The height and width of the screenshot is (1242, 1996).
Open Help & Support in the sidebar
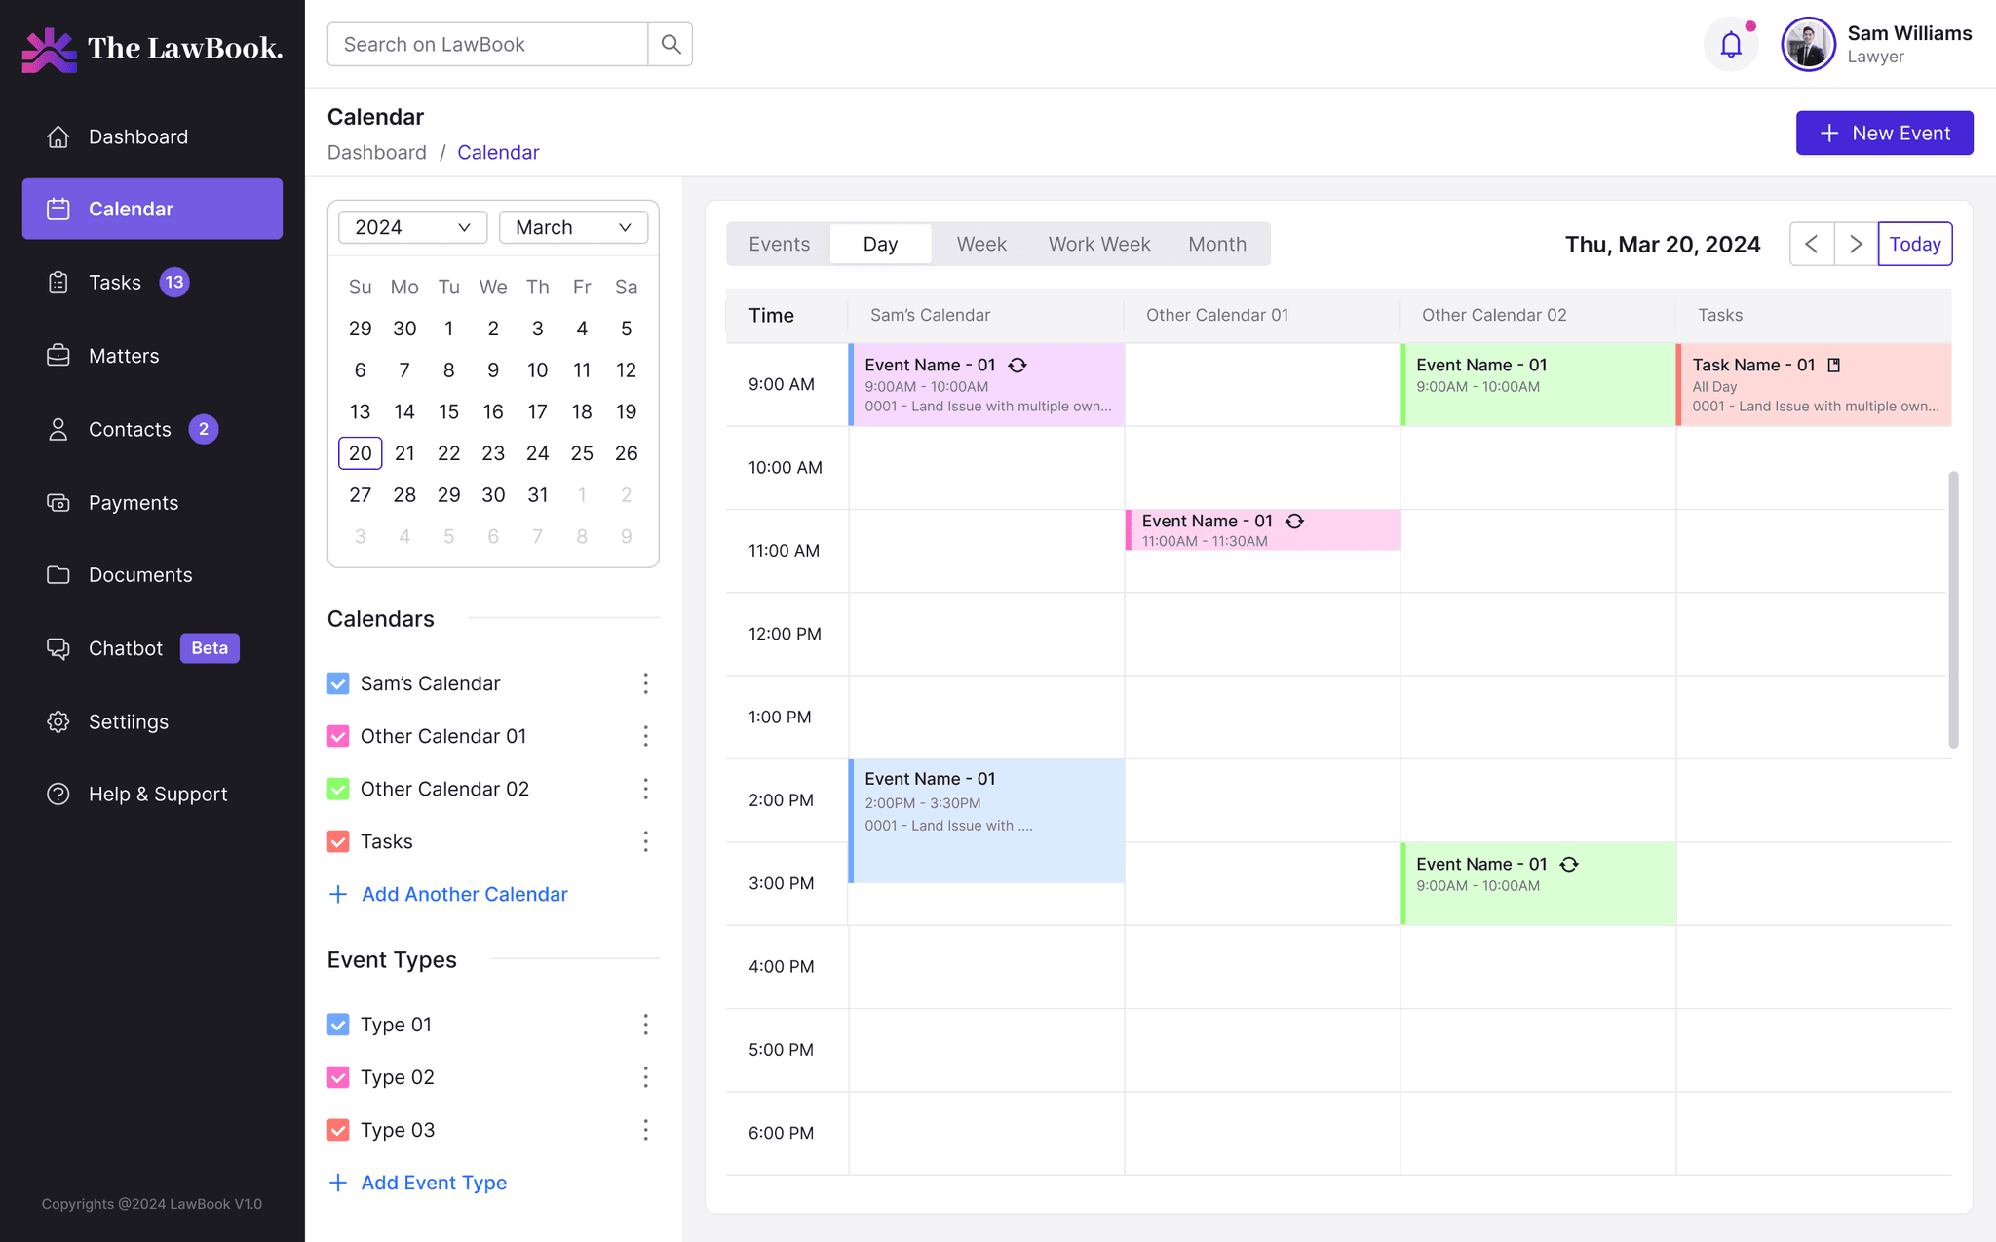(x=152, y=795)
